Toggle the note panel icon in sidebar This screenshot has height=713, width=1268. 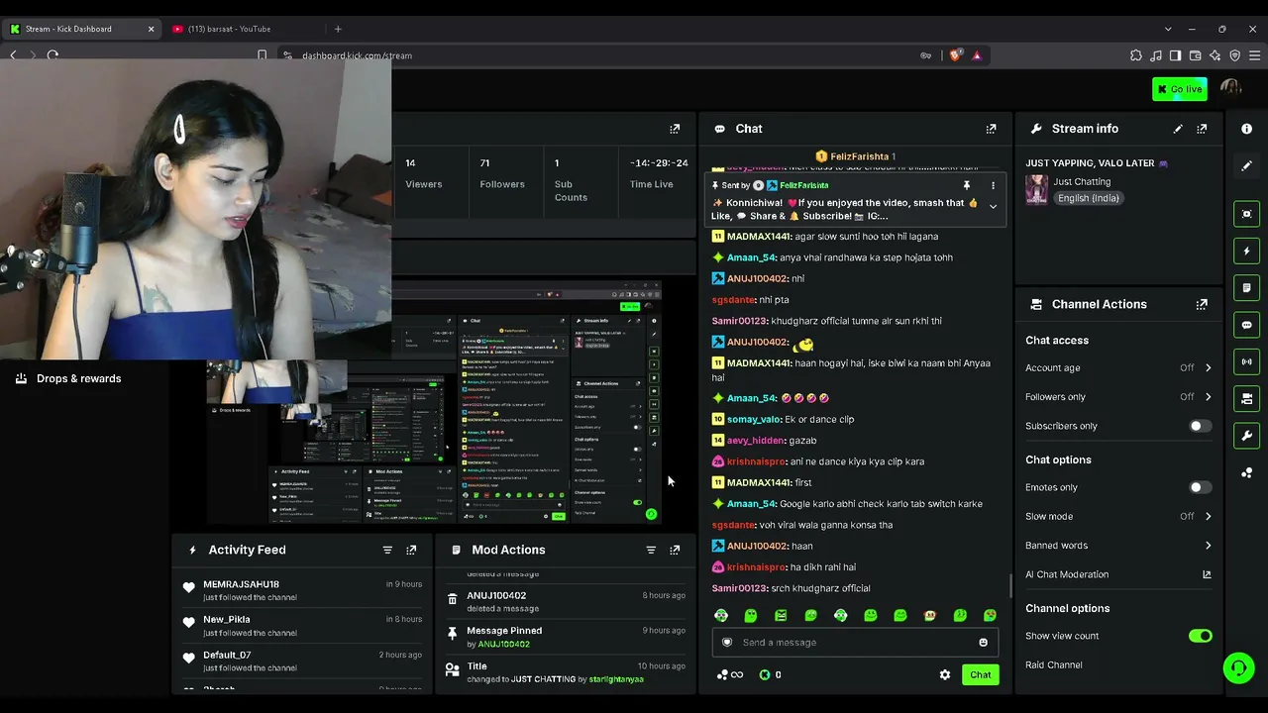[x=1246, y=288]
